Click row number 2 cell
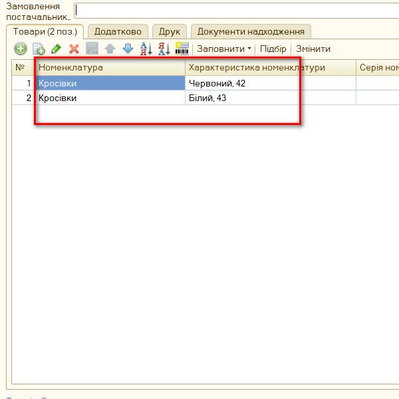Viewport: 399px width, 399px height. click(23, 98)
